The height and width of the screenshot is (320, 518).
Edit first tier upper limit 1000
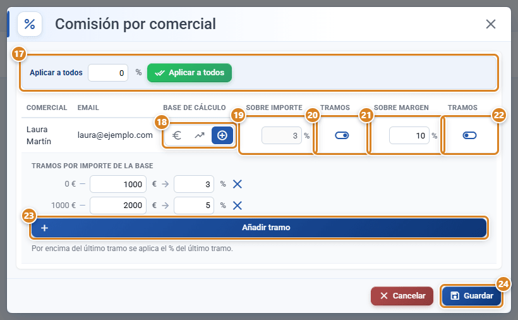click(118, 184)
